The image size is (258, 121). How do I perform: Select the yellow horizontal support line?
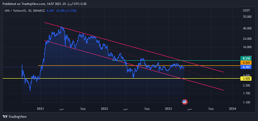(101, 78)
